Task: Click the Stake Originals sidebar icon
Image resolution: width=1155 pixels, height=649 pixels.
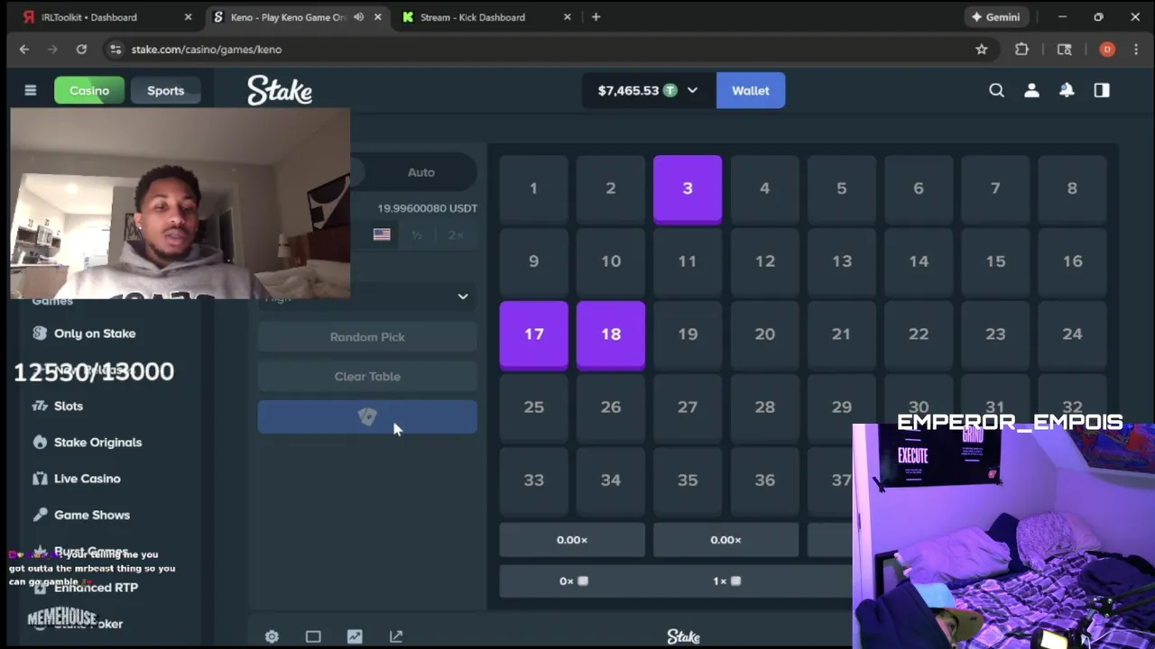Action: pos(40,443)
